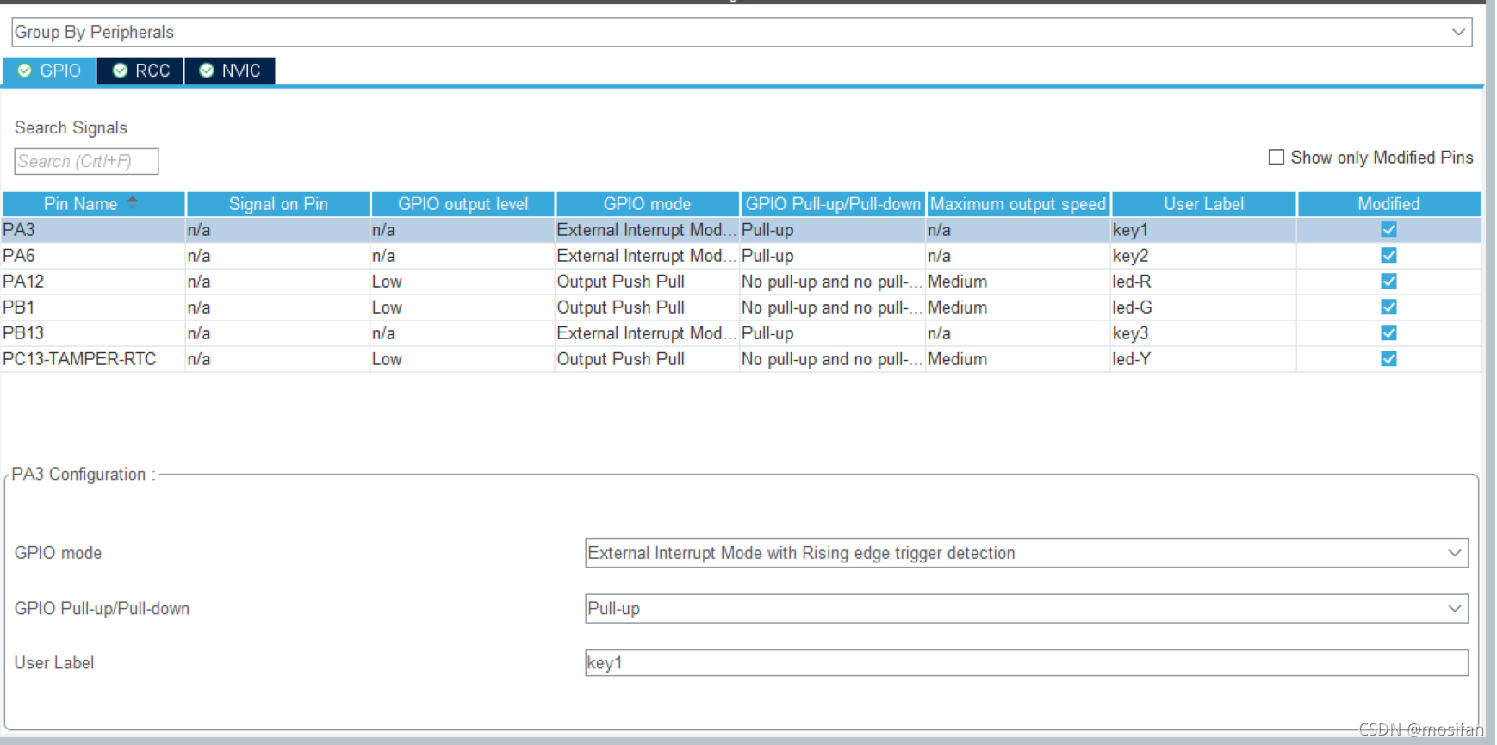This screenshot has width=1497, height=745.
Task: Select the PB1 pin row
Action: (x=741, y=307)
